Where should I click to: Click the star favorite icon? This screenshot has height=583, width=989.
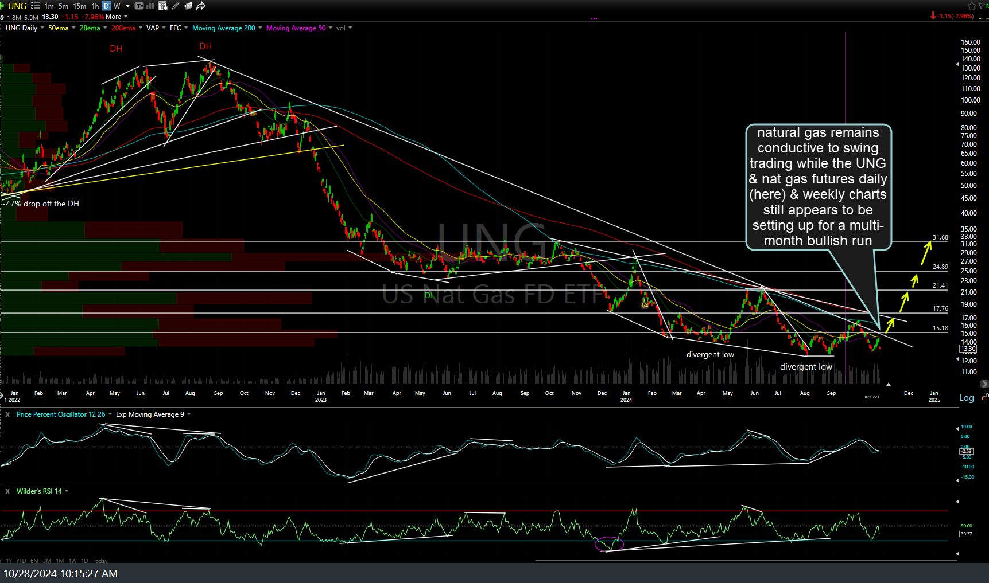pyautogui.click(x=971, y=6)
